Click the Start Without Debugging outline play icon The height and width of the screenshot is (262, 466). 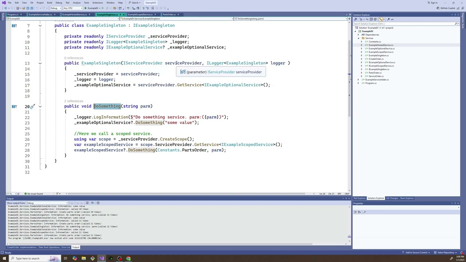pos(103,8)
